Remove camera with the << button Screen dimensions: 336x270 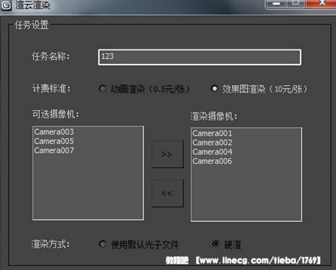(168, 194)
